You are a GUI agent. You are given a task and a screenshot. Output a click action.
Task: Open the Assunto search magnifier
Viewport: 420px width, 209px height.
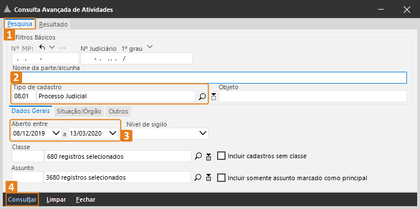pyautogui.click(x=198, y=177)
